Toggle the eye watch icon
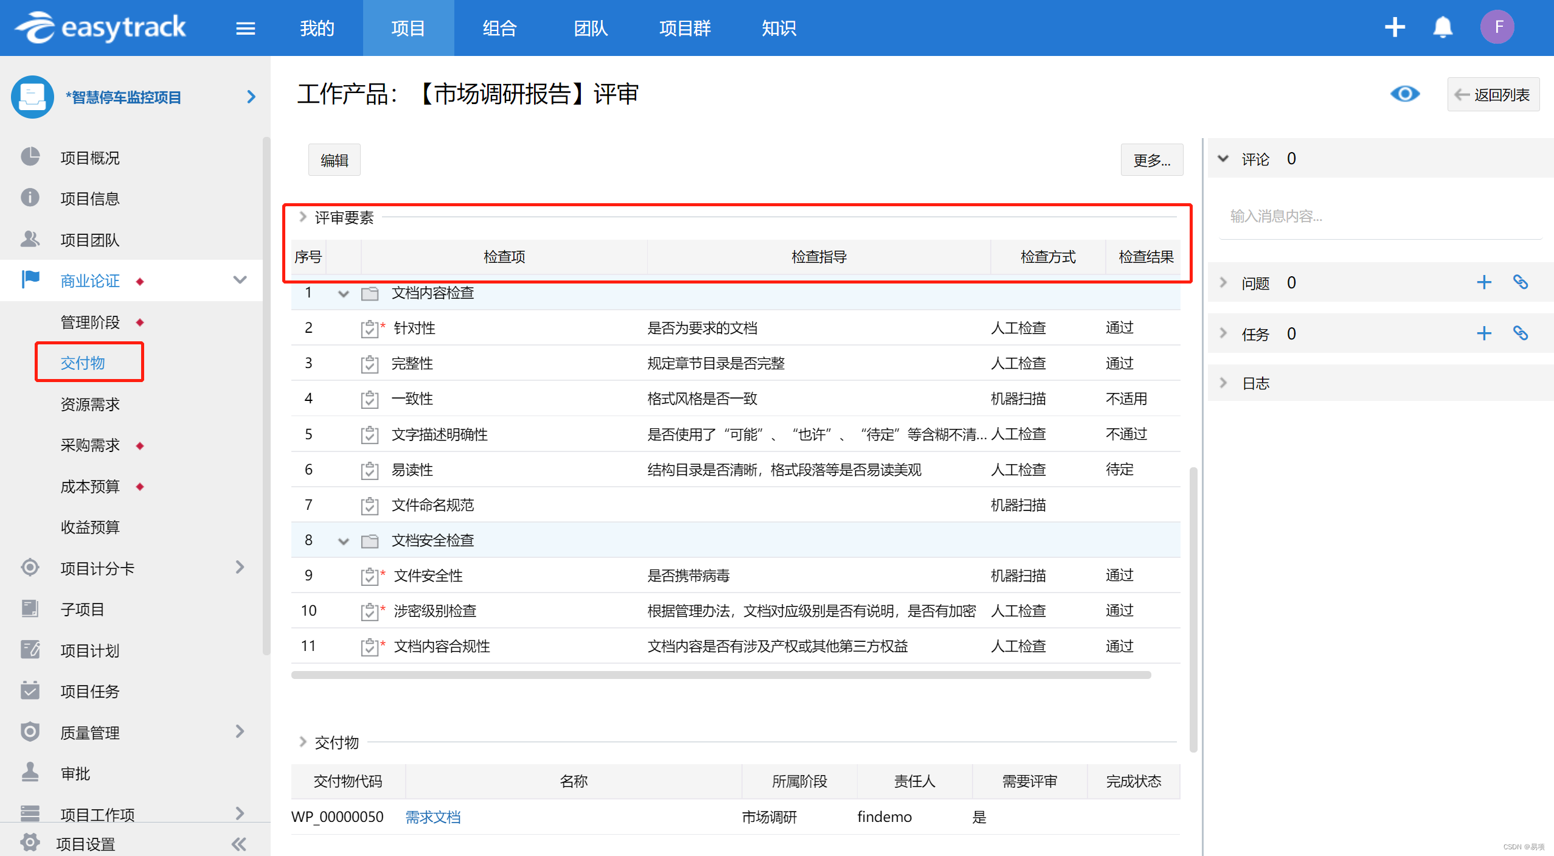 click(x=1405, y=94)
